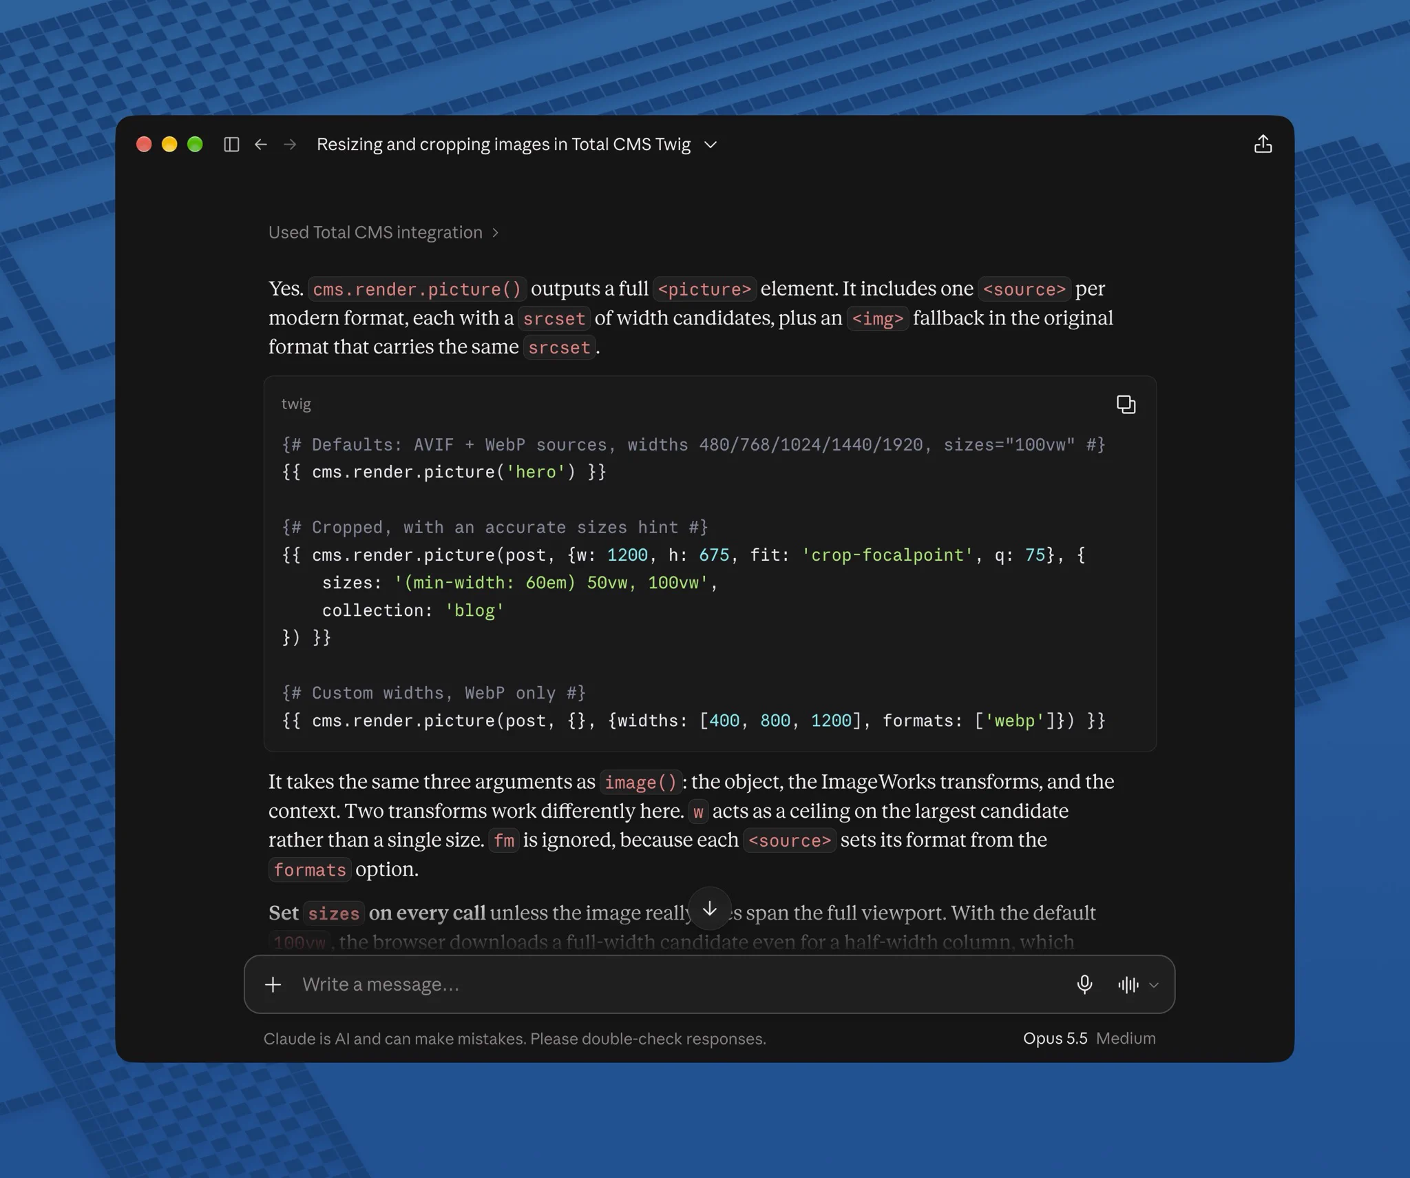Expand the Used Total CMS integration step
Viewport: 1410px width, 1178px height.
(x=383, y=232)
